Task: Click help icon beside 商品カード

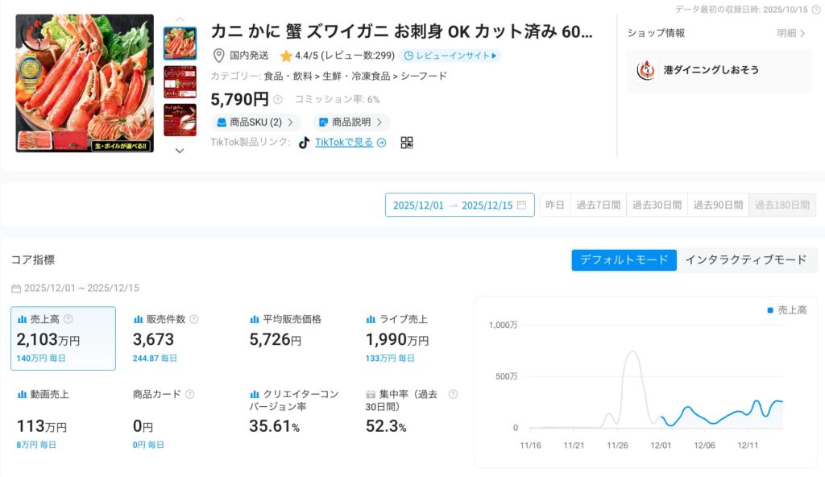Action: pos(190,394)
